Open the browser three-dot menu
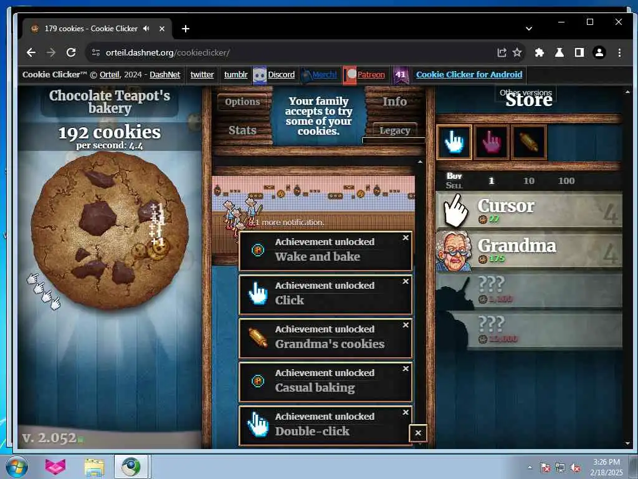This screenshot has height=479, width=638. pos(619,52)
